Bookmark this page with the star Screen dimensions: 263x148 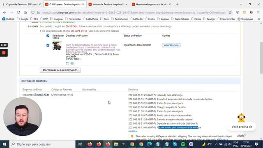230,12
